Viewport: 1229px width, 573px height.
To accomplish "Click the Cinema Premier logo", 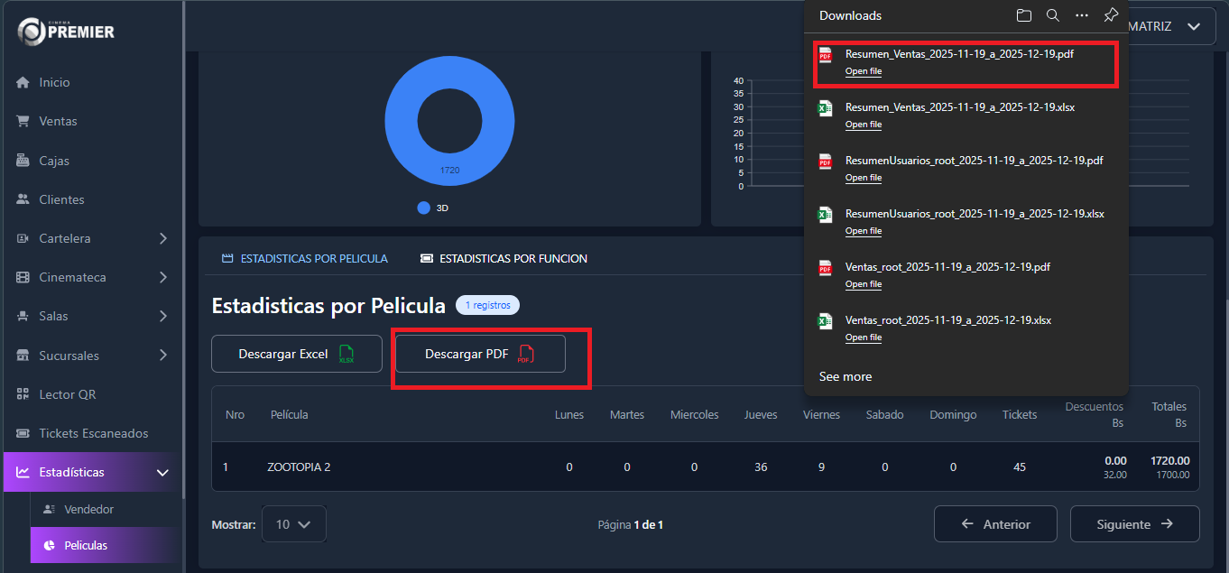I will pyautogui.click(x=67, y=32).
